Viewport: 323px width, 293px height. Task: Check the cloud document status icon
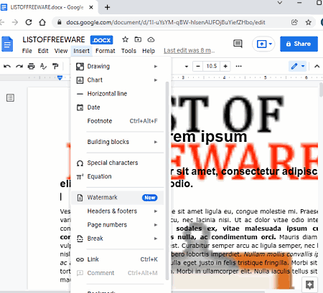(151, 39)
